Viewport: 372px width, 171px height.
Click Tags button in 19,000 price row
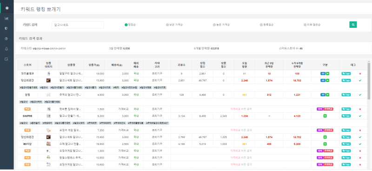[x=346, y=73]
